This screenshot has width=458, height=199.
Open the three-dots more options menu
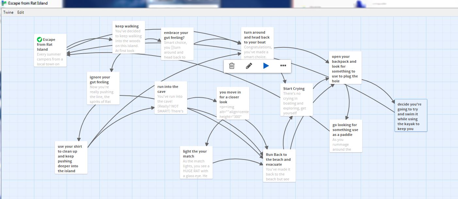tap(283, 66)
